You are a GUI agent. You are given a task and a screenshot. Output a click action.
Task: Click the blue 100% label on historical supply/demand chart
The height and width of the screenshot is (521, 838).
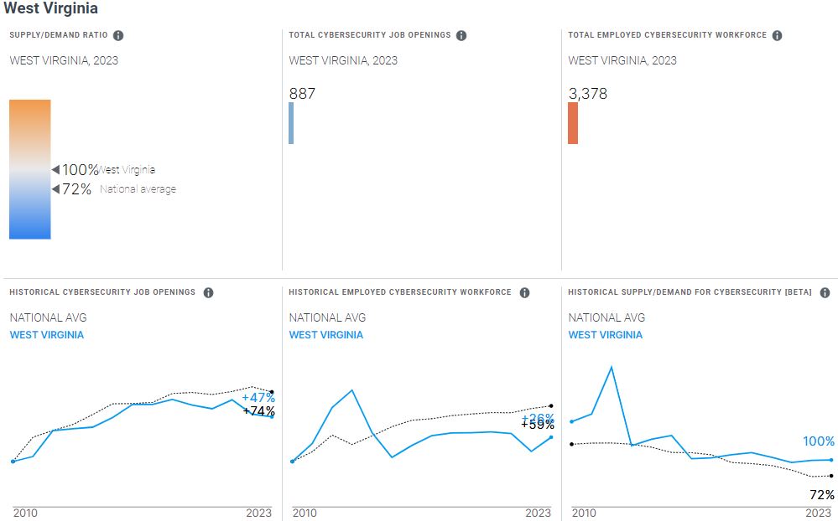[819, 441]
